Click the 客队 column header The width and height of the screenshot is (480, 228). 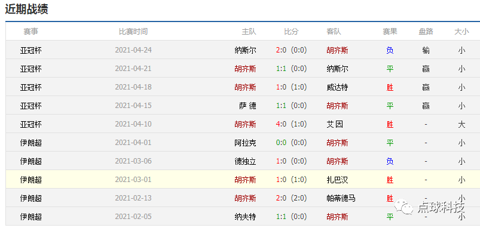point(334,32)
